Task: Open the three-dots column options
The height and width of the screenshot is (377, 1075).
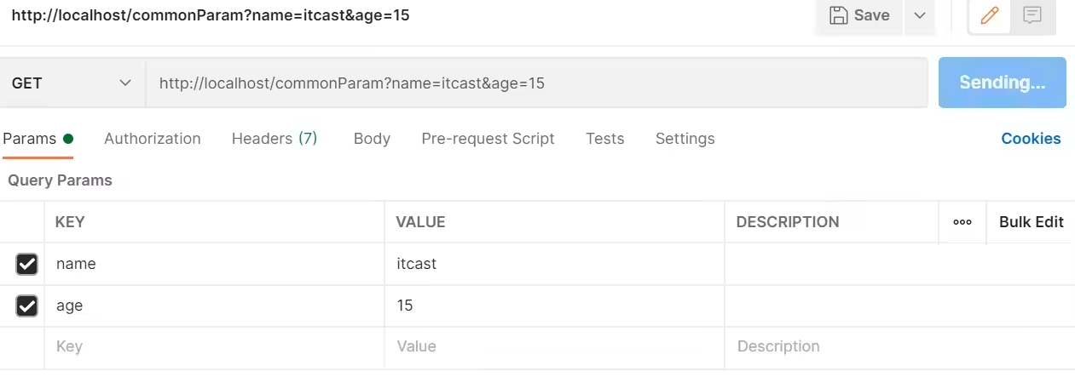Action: [x=962, y=222]
